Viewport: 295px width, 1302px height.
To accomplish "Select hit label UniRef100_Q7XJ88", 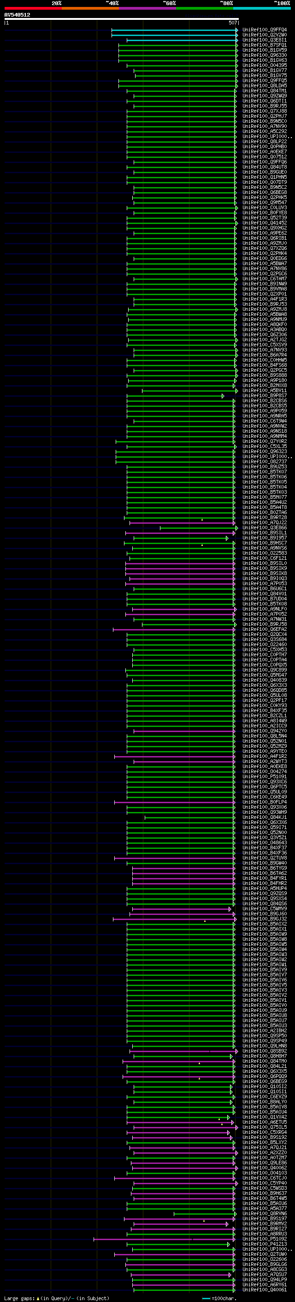I will click(x=265, y=111).
